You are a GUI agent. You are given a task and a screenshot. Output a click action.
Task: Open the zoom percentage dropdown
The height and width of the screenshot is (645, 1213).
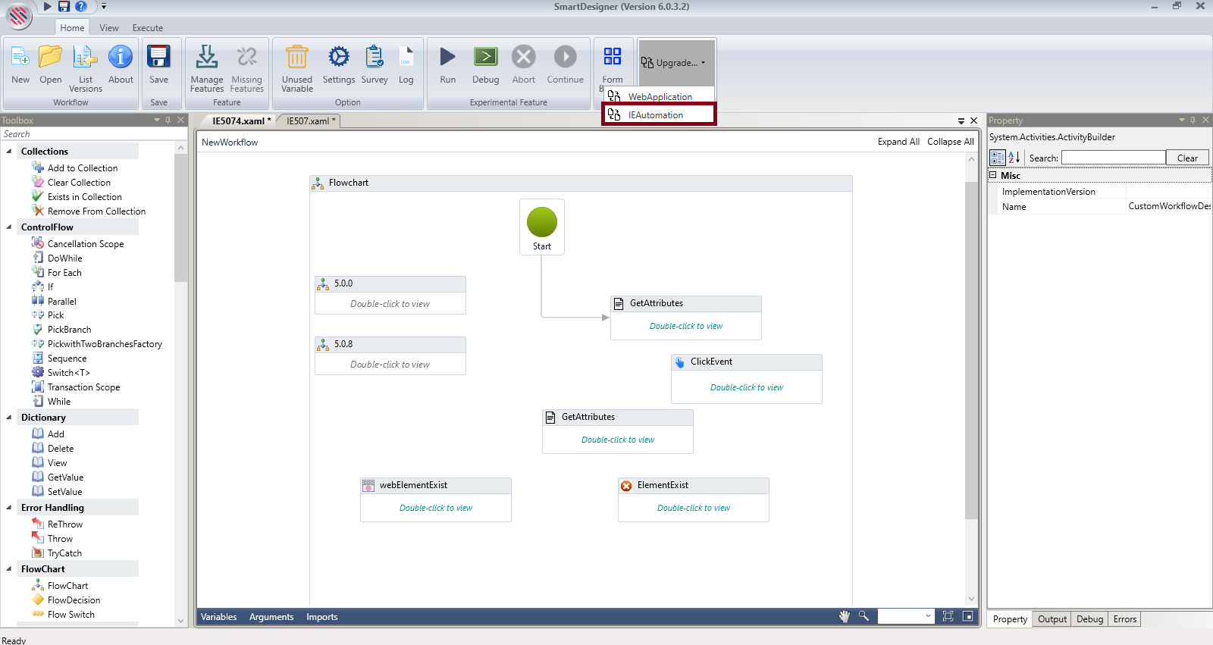tap(928, 616)
